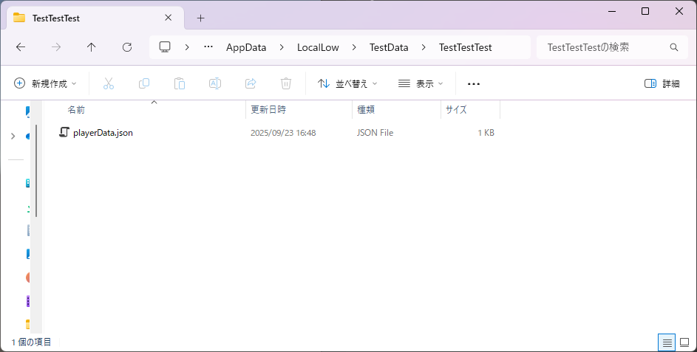Go back with the left arrow button
This screenshot has width=697, height=352.
(21, 47)
